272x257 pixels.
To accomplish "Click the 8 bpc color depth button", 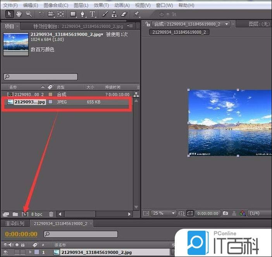I will (x=37, y=214).
